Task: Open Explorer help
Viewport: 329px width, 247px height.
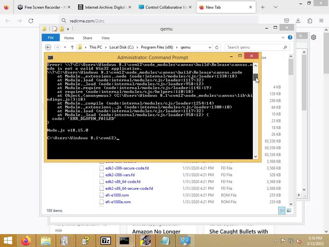Action: (x=290, y=37)
